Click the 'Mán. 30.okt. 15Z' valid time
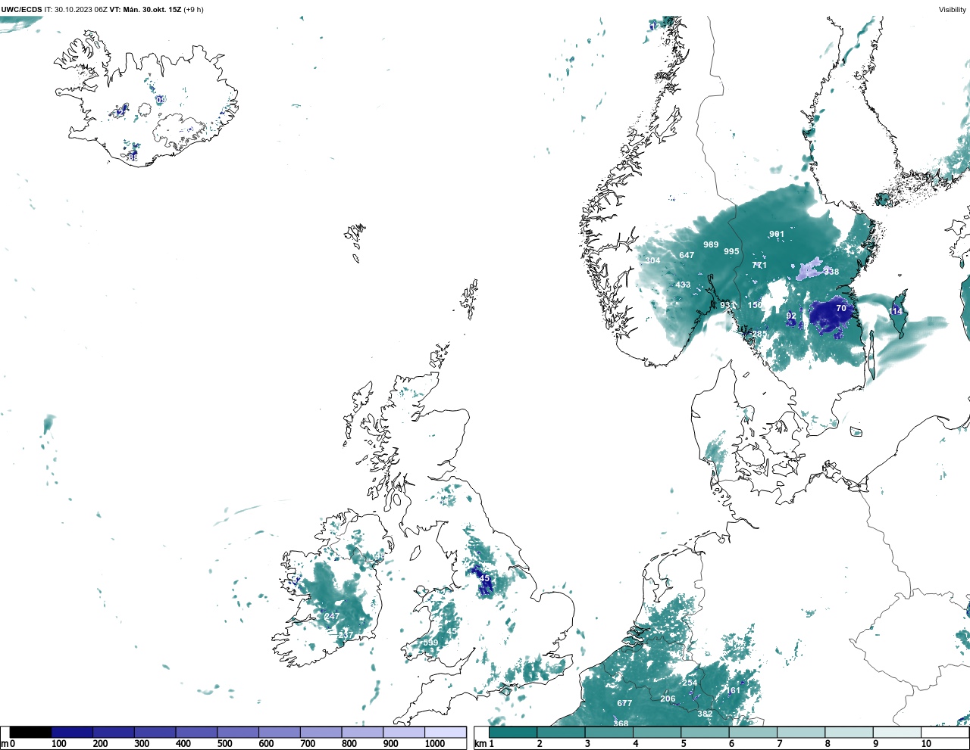The image size is (970, 750). 152,10
